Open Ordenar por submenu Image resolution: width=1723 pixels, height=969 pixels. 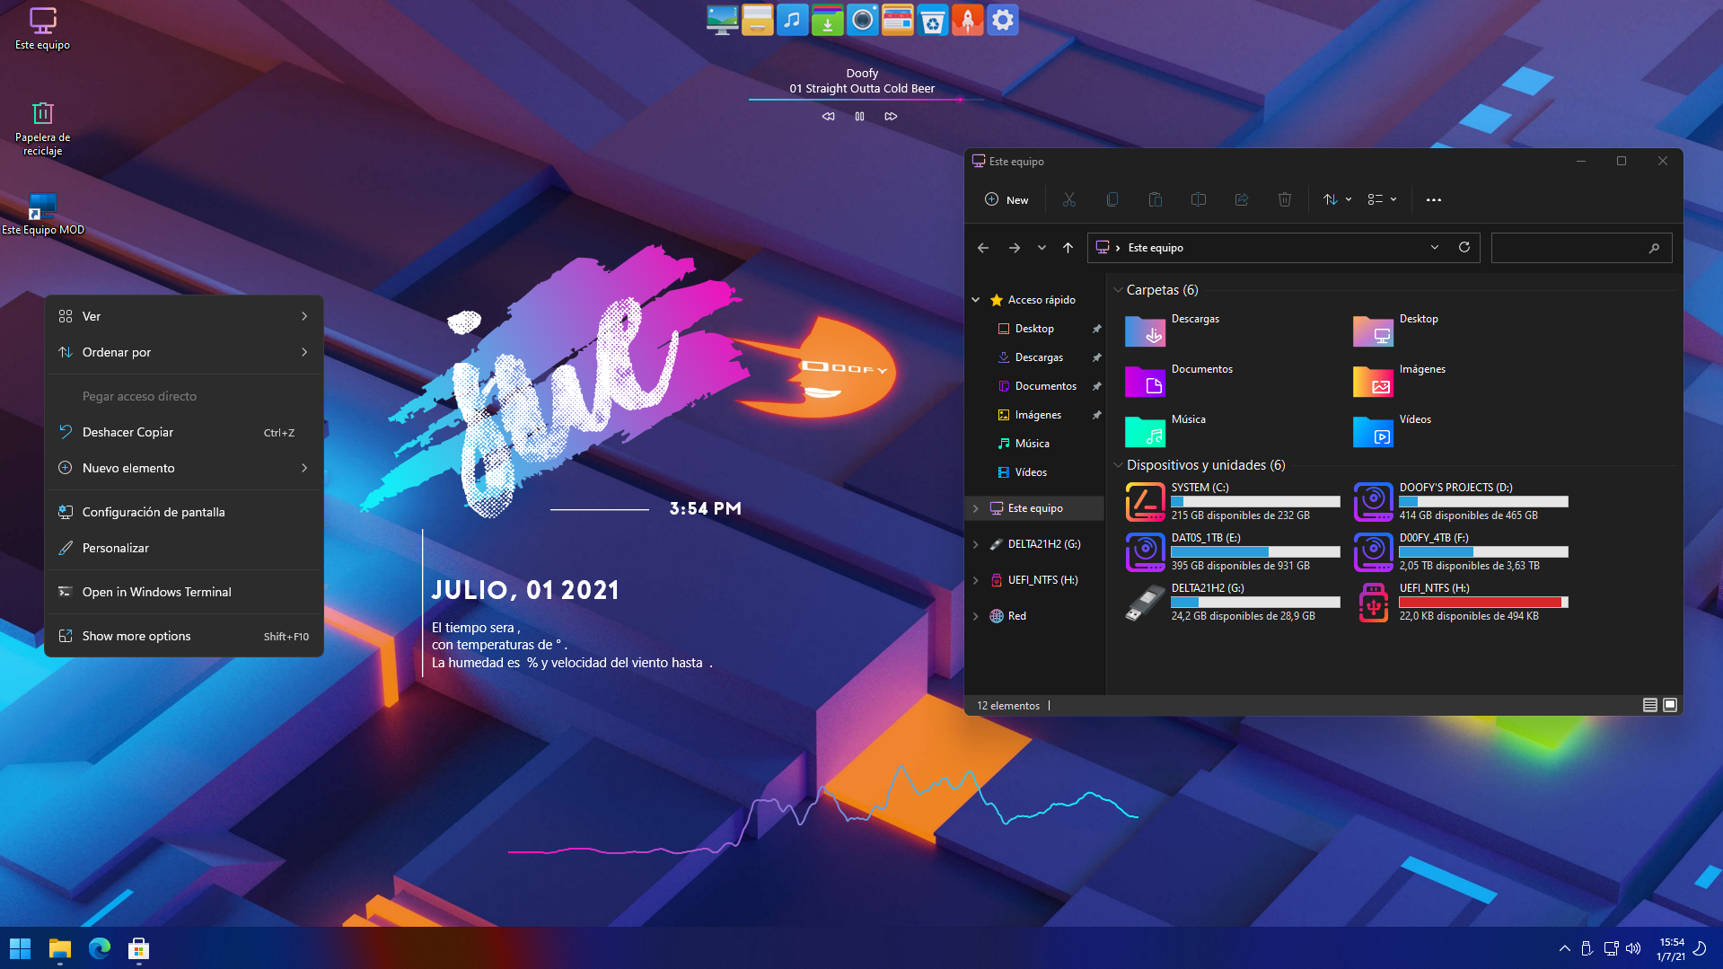tap(184, 352)
